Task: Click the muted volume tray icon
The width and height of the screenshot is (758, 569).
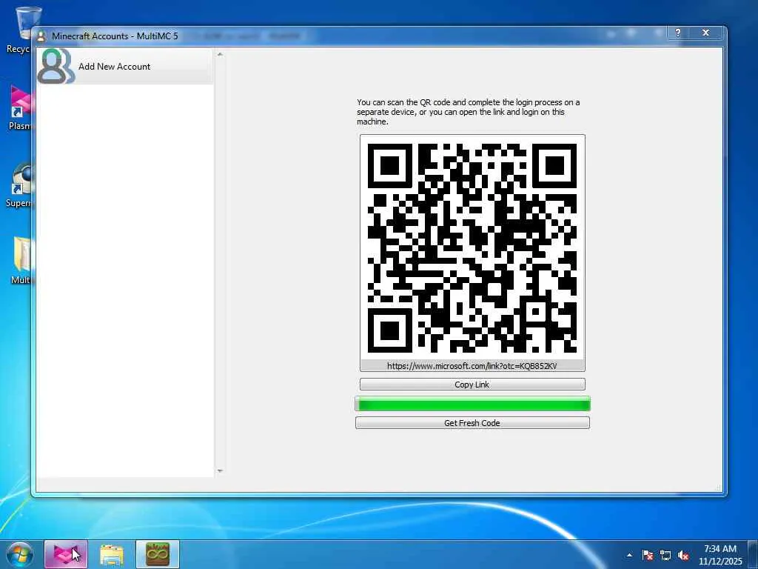Action: tap(683, 555)
